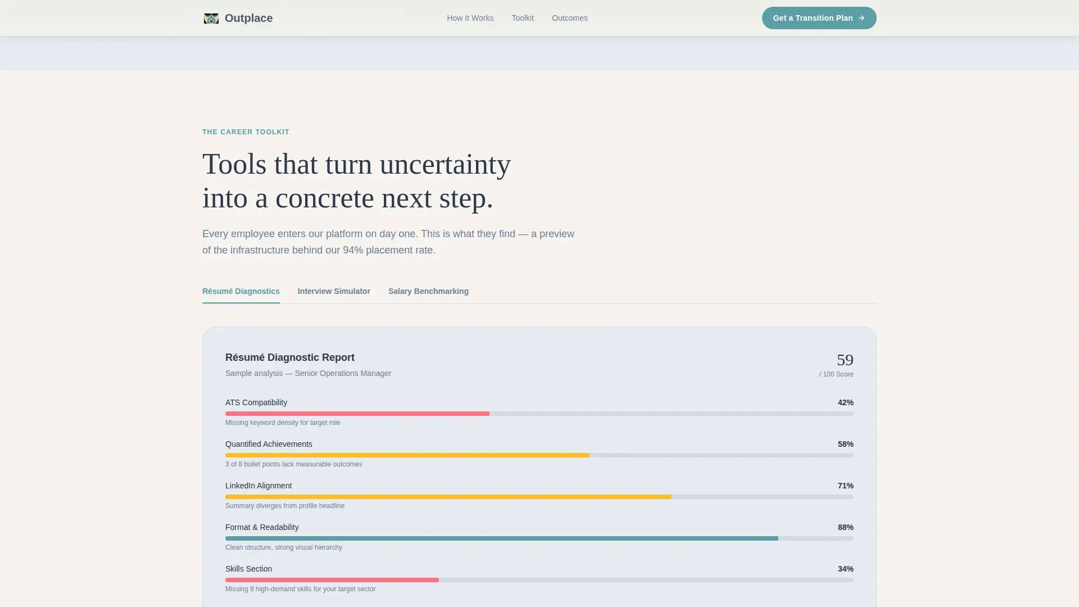Go to Toolkit in the top navigation
The image size is (1079, 607).
[522, 18]
